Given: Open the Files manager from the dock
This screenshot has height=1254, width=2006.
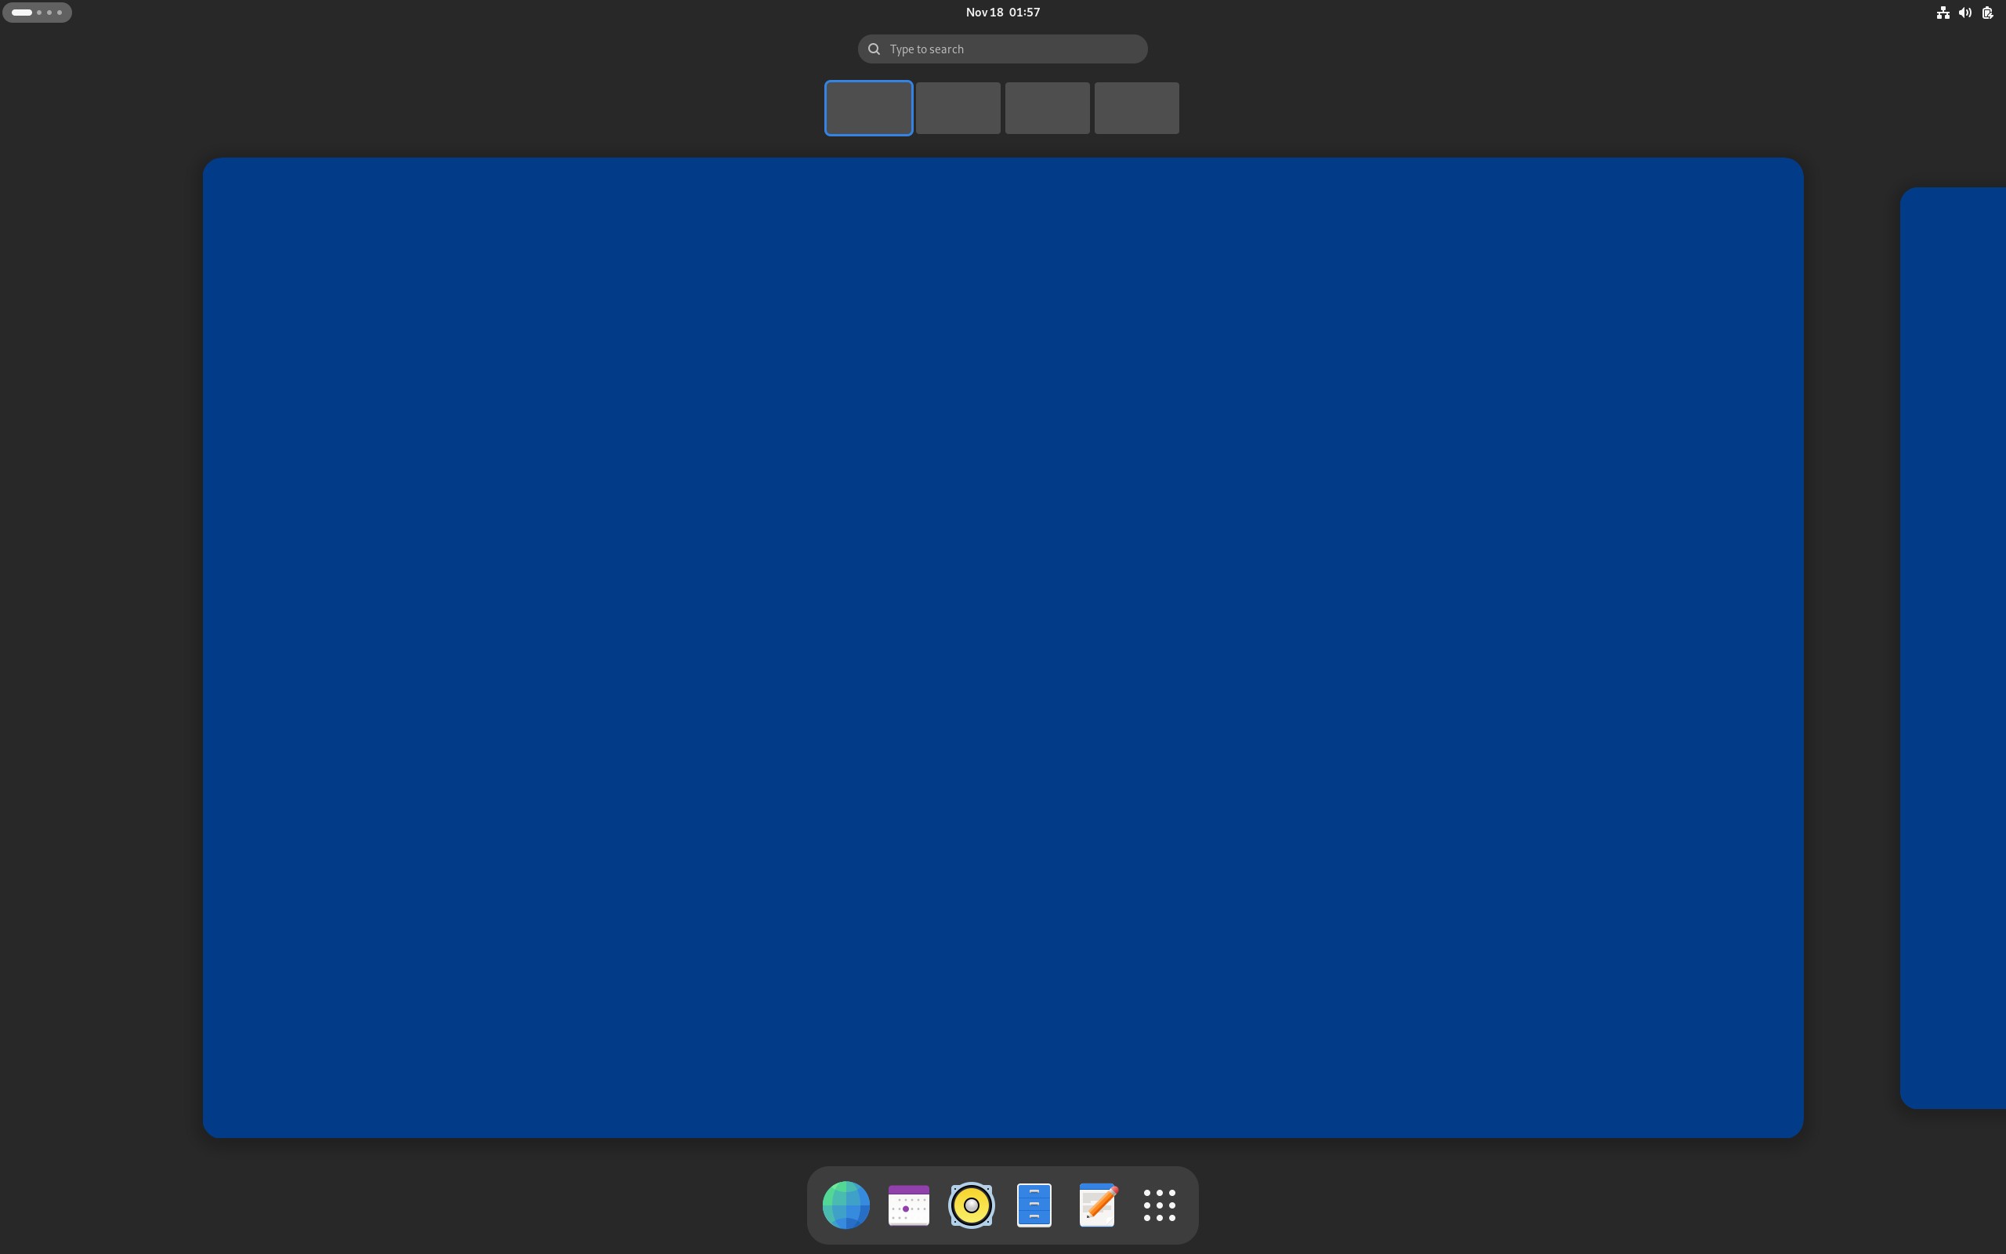Looking at the screenshot, I should coord(1034,1205).
